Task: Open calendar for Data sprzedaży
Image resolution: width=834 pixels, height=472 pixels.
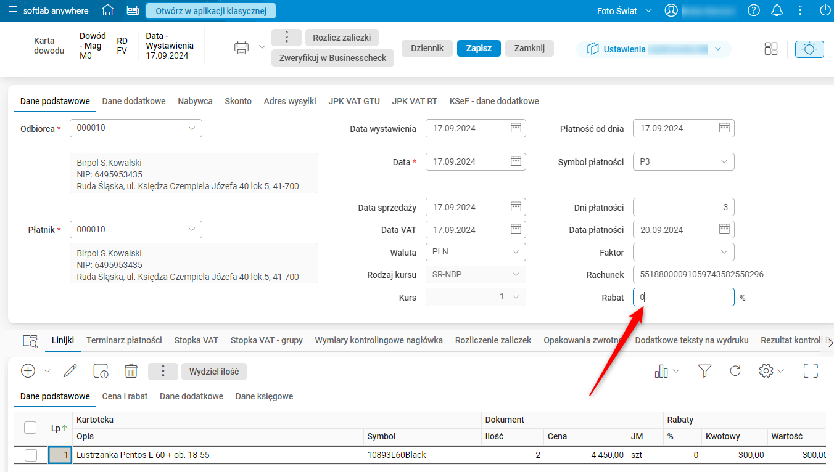Action: tap(516, 207)
